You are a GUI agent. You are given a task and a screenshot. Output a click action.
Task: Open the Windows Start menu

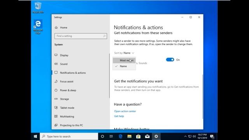tap(35, 136)
